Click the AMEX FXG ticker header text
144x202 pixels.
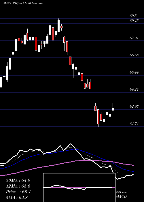click(23, 3)
